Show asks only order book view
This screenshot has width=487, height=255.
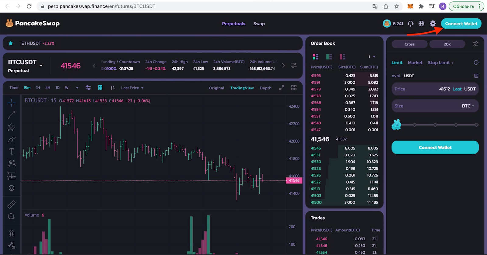(342, 57)
